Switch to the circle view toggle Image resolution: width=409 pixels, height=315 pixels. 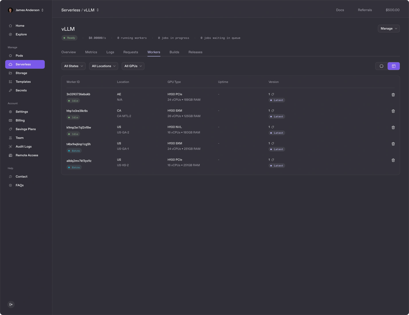pos(381,66)
